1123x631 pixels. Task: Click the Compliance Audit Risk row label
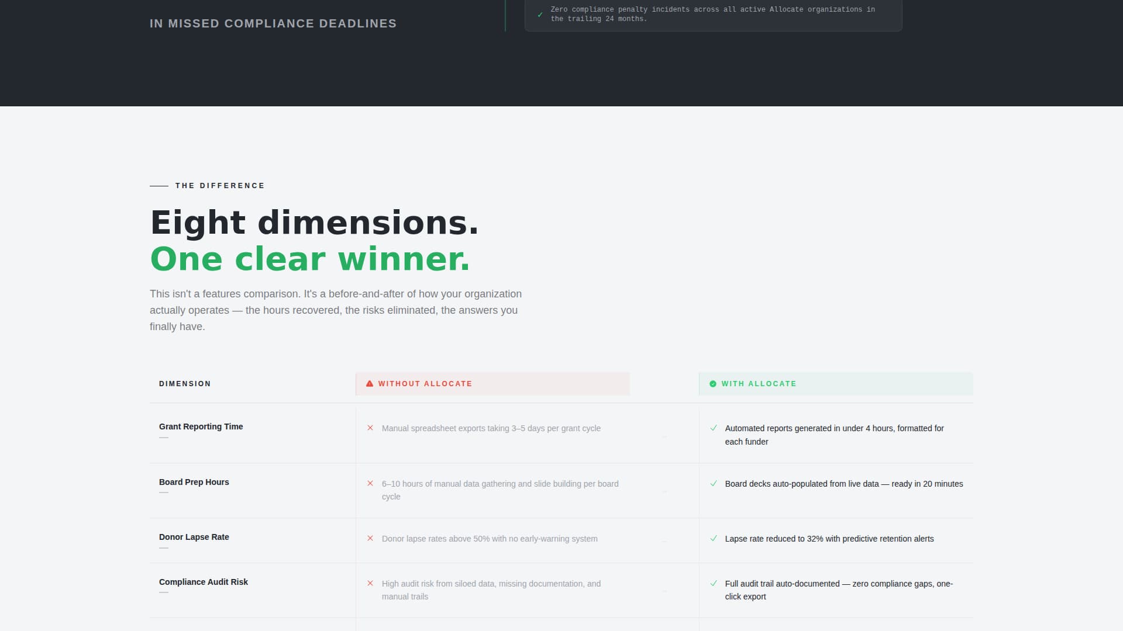point(203,582)
